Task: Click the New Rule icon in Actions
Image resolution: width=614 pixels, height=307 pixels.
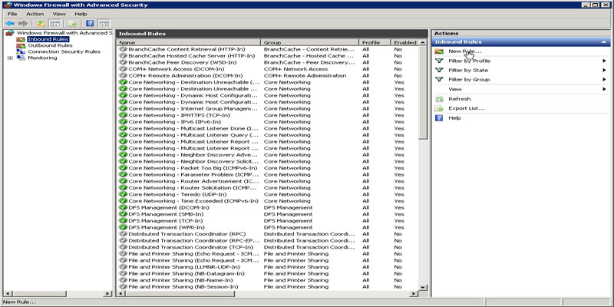Action: coord(439,51)
